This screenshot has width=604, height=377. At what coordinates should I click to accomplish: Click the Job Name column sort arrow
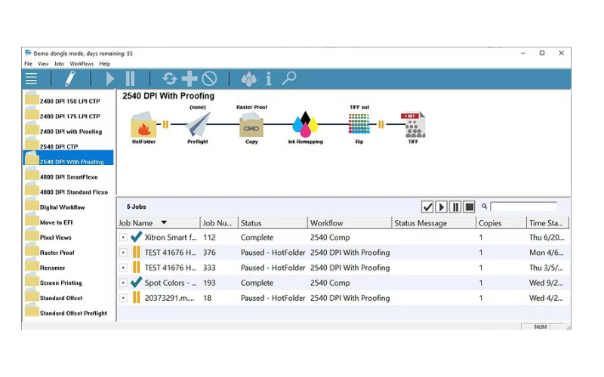[164, 223]
